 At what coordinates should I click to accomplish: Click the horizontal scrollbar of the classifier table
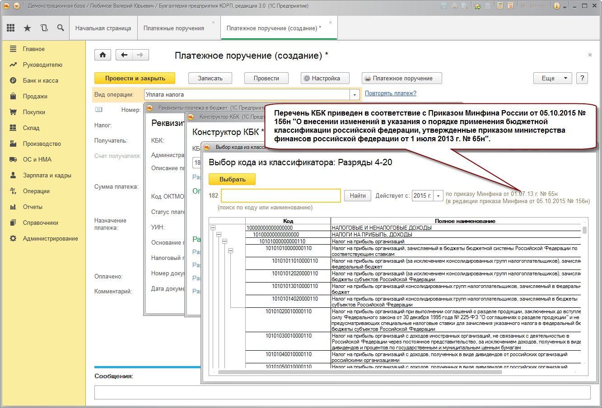tap(360, 372)
